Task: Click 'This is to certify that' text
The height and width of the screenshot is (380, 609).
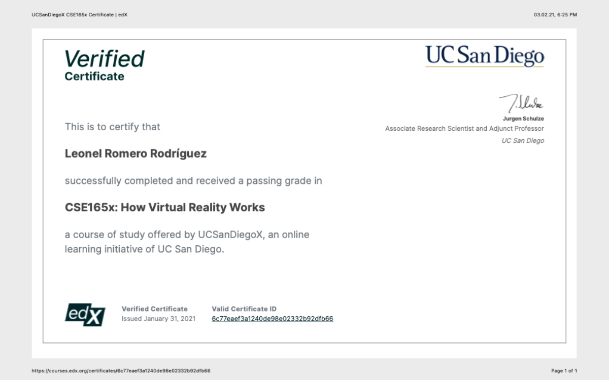Action: (x=113, y=127)
